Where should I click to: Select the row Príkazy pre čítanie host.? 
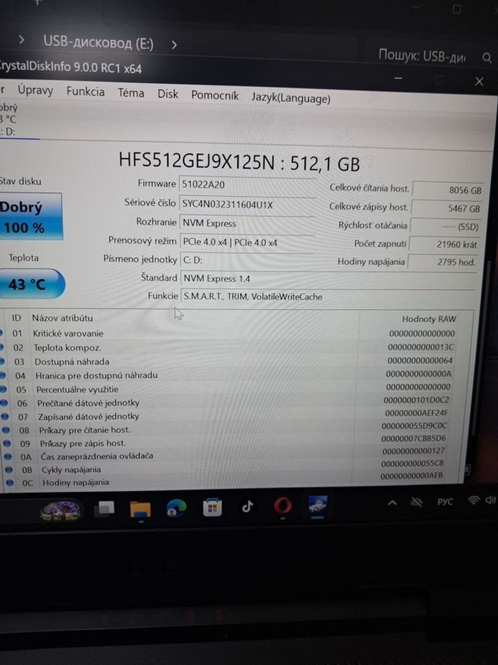coord(229,430)
